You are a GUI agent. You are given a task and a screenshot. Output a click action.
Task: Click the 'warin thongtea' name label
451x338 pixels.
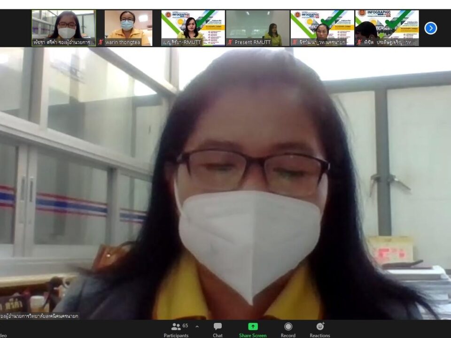tap(123, 42)
